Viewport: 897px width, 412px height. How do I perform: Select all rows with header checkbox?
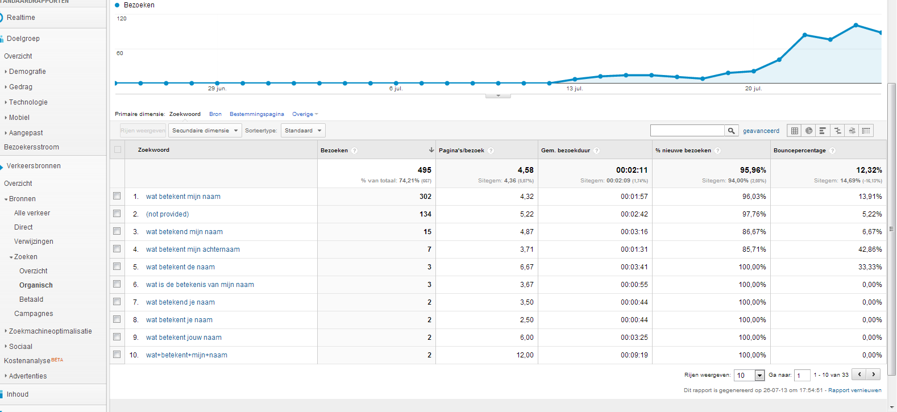[x=118, y=149]
